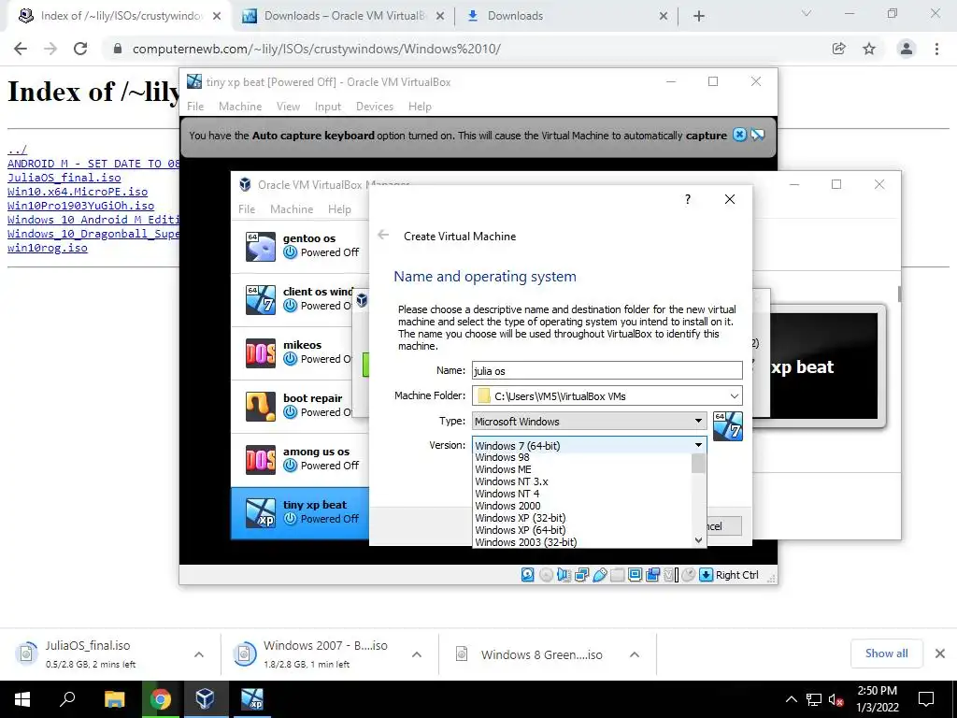Choose Windows 2000 in the version list
The height and width of the screenshot is (718, 957).
[x=507, y=506]
